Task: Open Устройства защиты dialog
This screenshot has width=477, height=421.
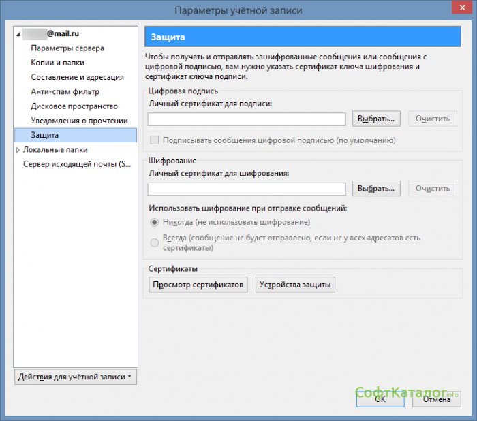Action: pos(295,285)
